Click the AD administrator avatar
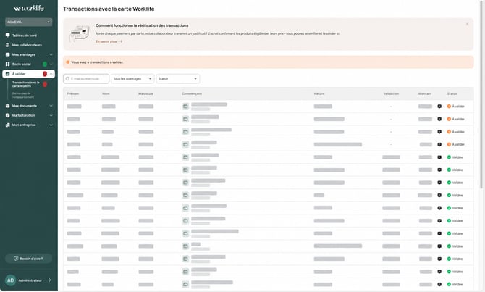The height and width of the screenshot is (292, 485). click(11, 280)
